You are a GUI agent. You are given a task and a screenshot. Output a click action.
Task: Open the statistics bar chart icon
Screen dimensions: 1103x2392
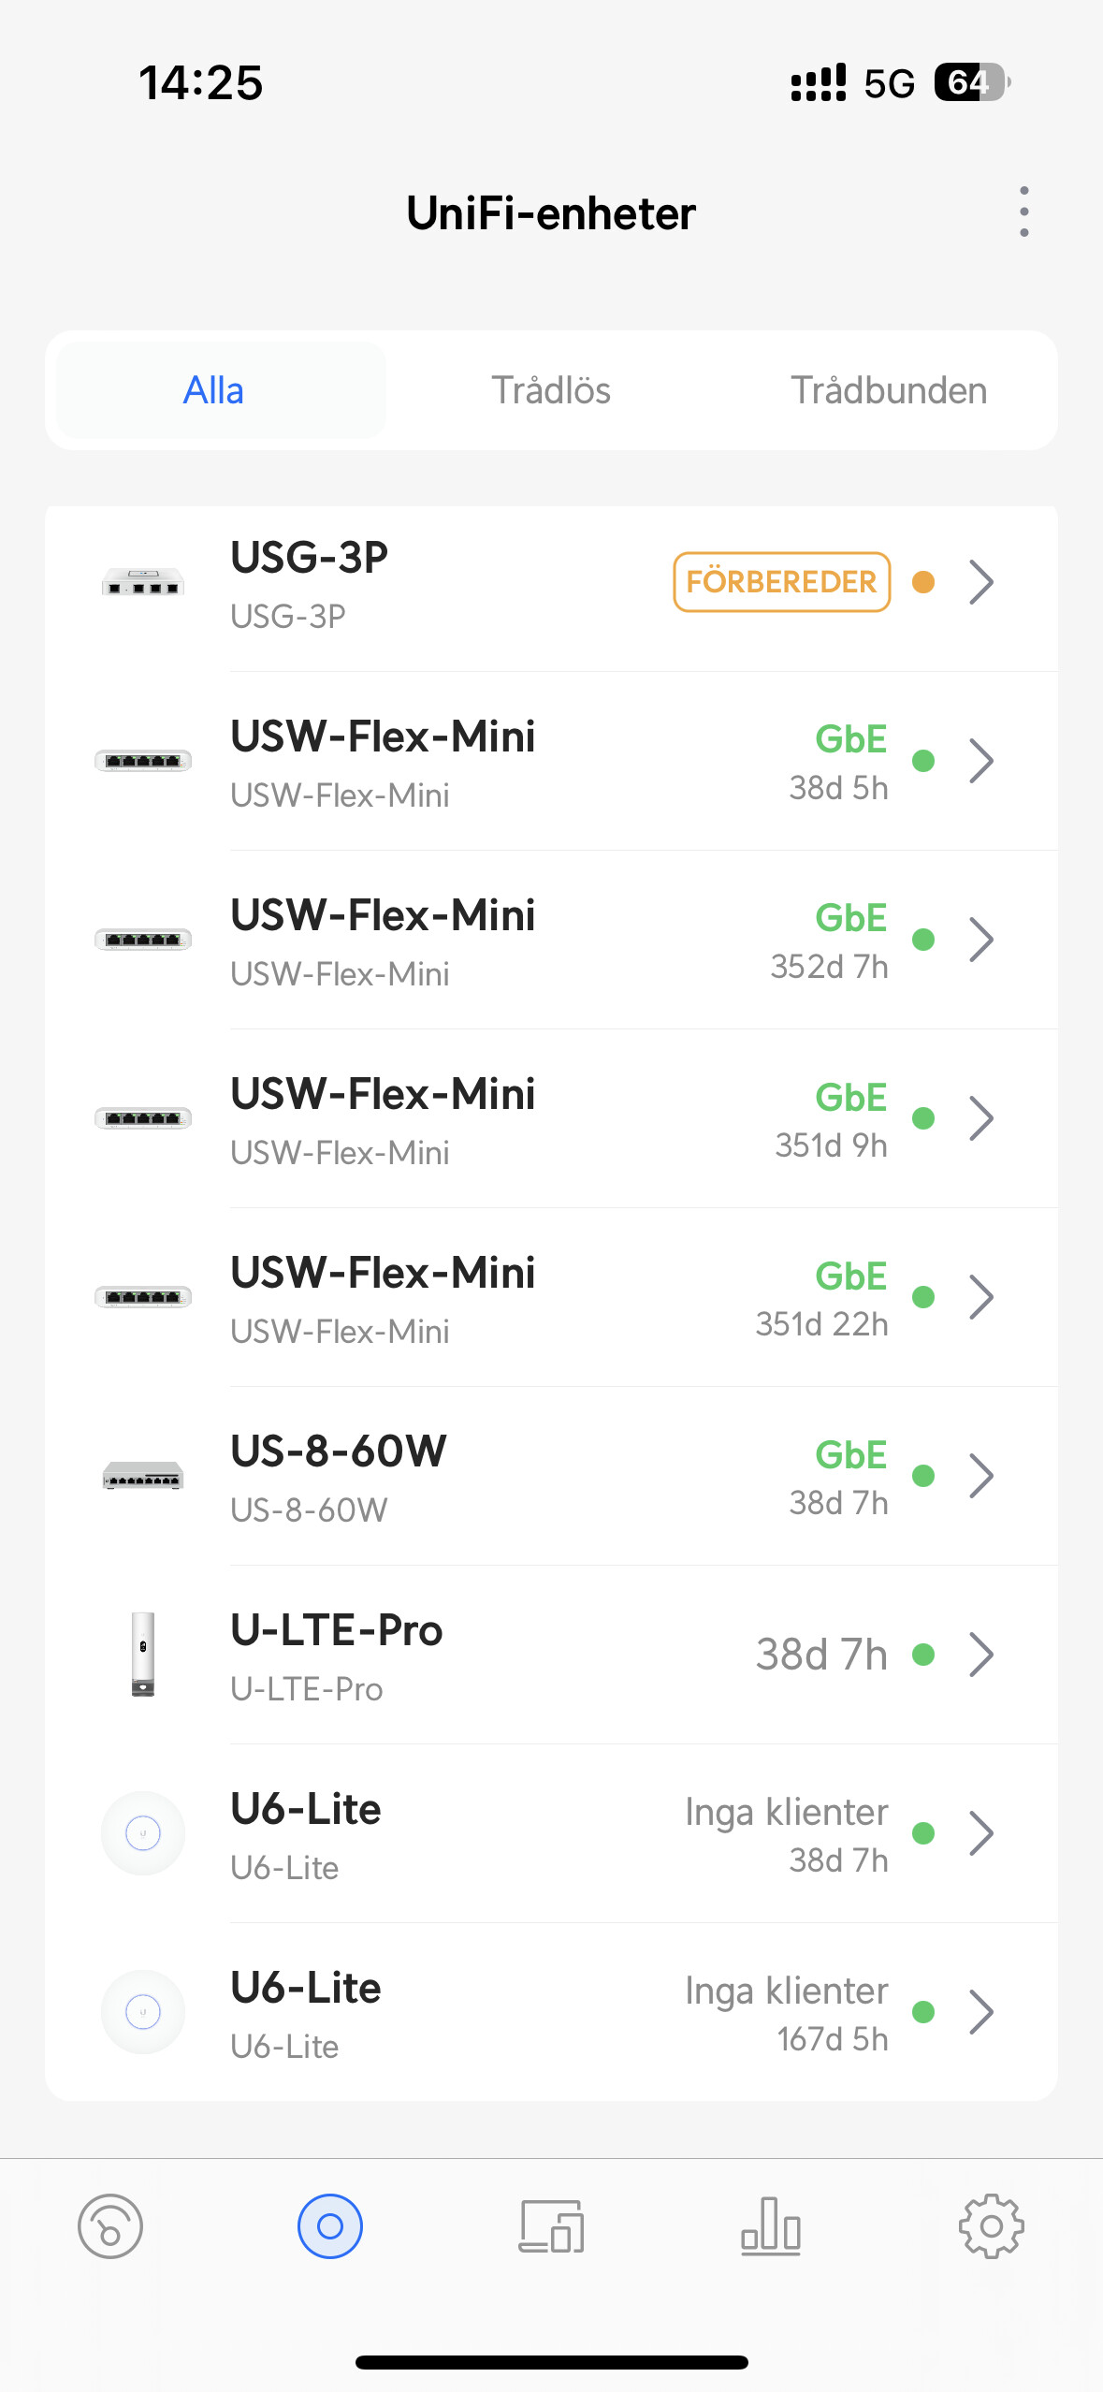tap(771, 2226)
